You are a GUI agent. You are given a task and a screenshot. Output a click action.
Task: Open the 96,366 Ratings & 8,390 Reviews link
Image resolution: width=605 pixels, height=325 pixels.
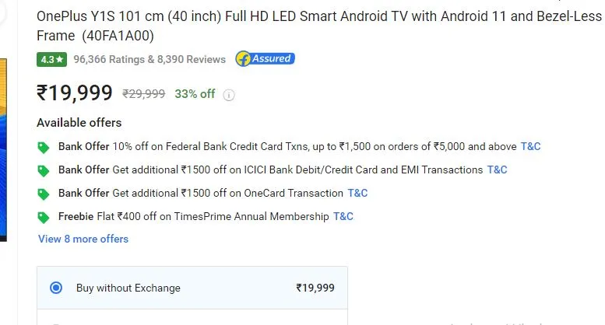tap(149, 59)
